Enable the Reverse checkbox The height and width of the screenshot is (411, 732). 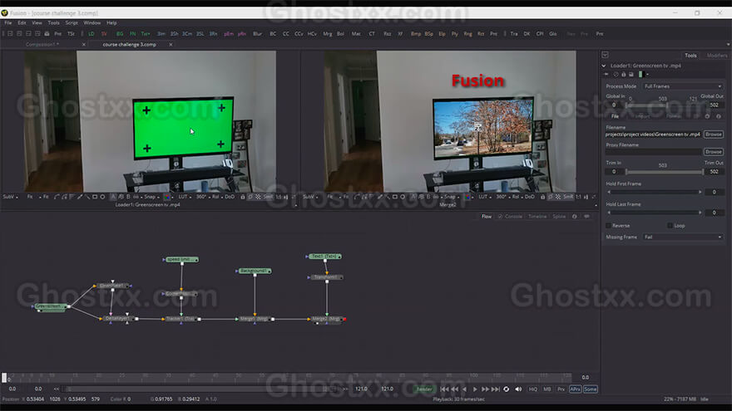click(x=608, y=226)
